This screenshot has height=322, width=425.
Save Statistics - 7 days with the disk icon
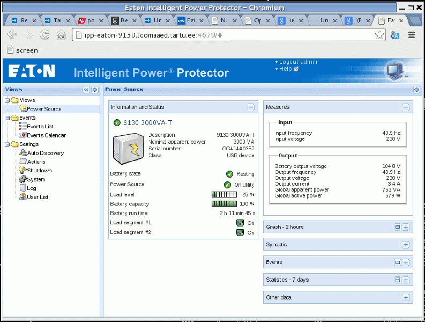[397, 280]
